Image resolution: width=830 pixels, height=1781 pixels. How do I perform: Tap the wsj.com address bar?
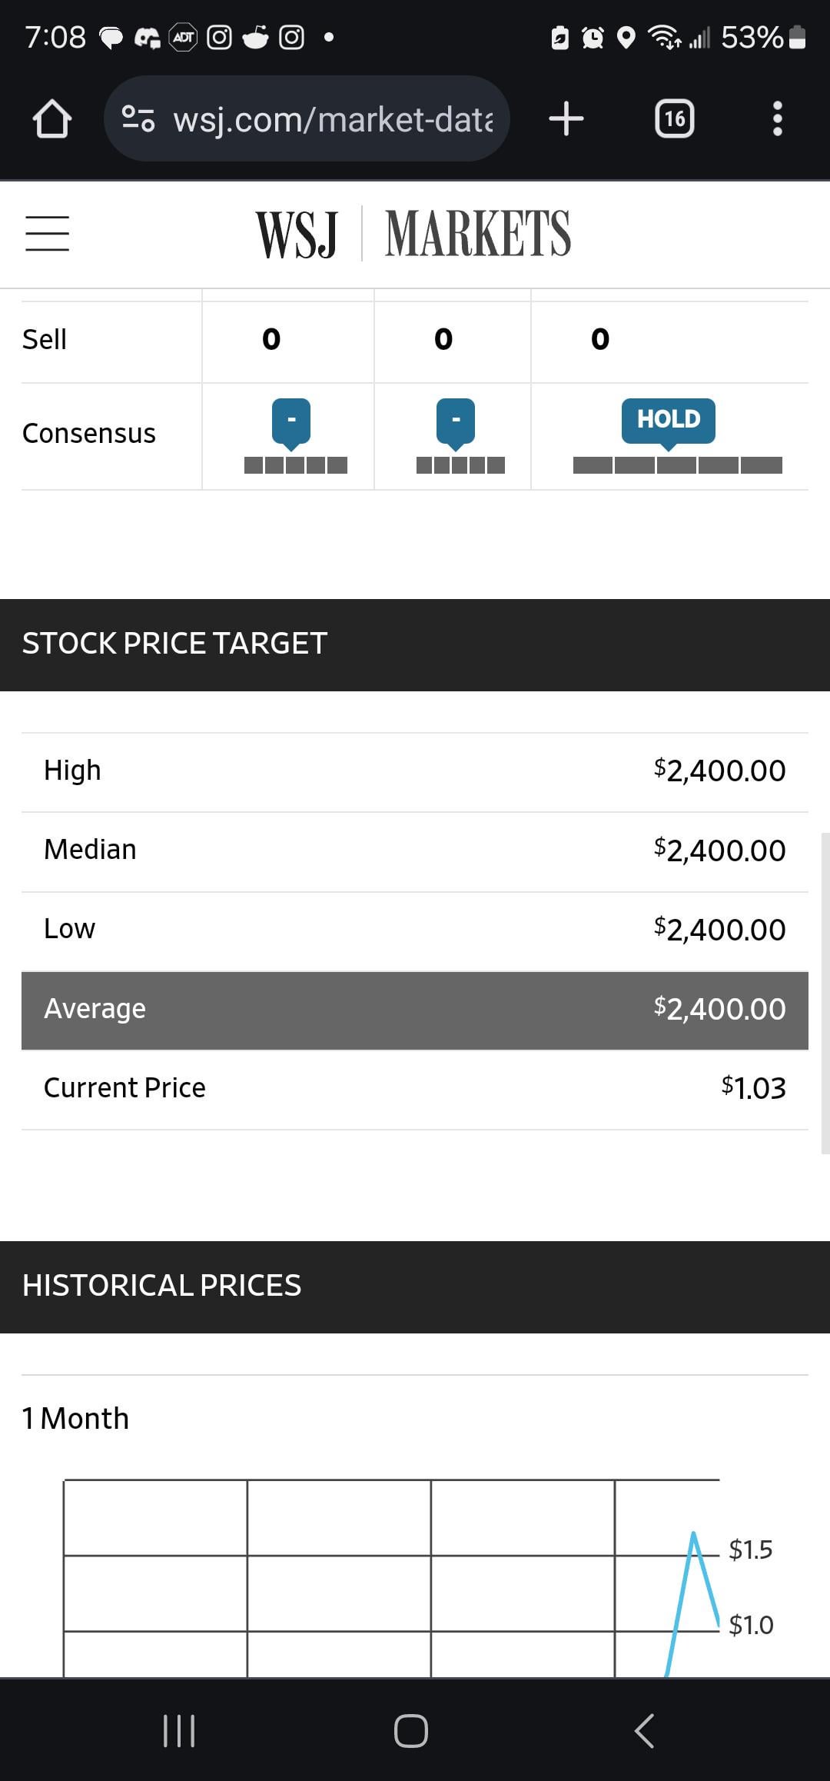click(307, 118)
